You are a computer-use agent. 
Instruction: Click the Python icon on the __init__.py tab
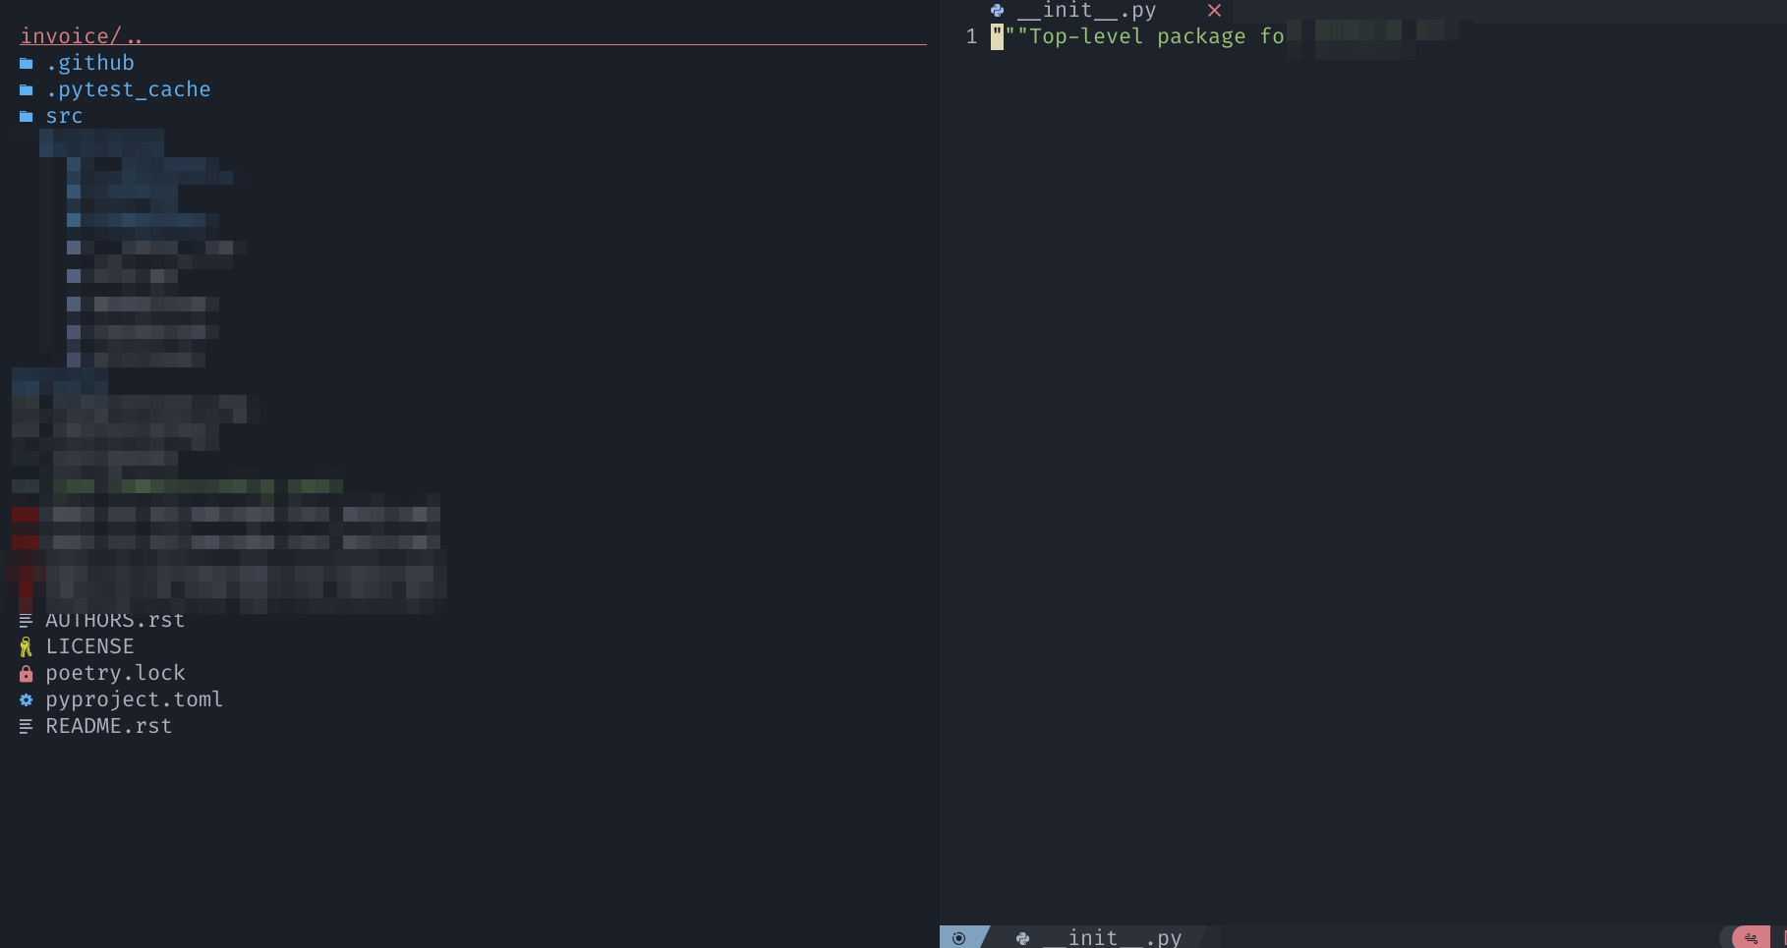coord(996,11)
